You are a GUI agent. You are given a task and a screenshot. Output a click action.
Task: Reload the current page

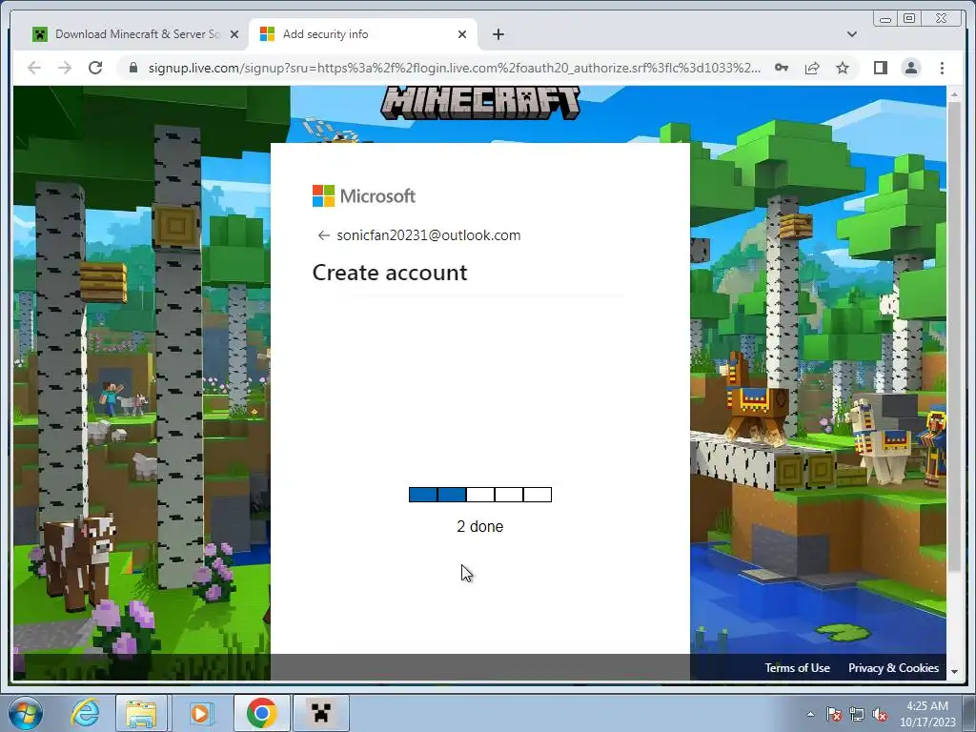click(x=95, y=68)
